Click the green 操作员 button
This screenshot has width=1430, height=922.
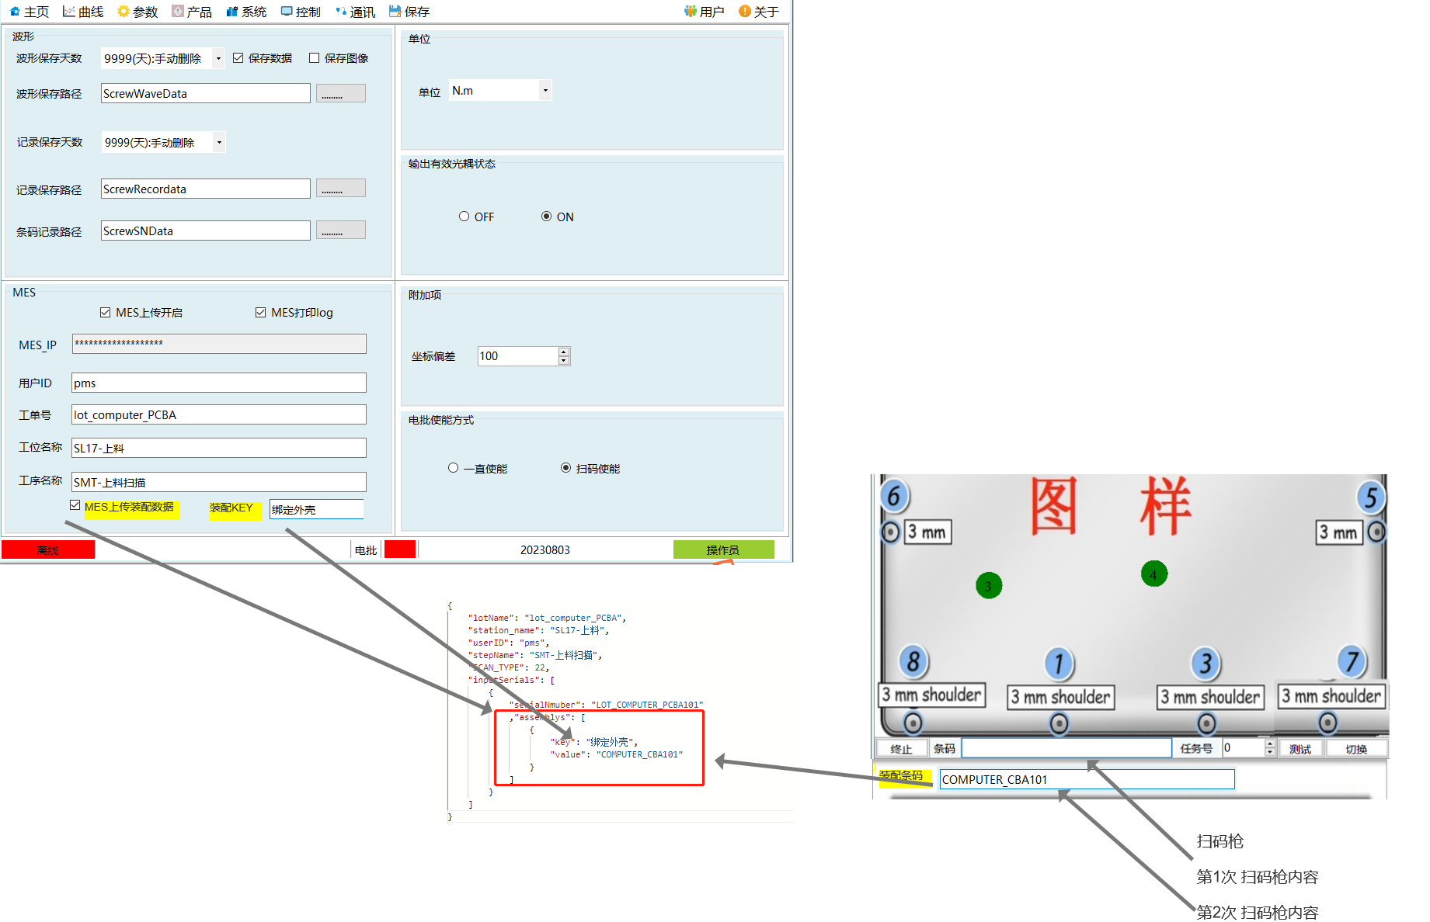pyautogui.click(x=723, y=549)
